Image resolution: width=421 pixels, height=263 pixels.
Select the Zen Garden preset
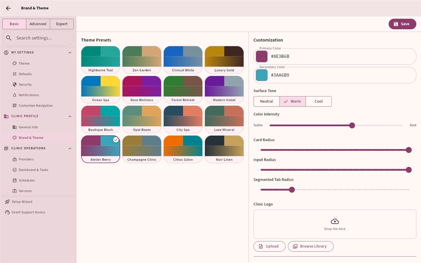click(142, 60)
